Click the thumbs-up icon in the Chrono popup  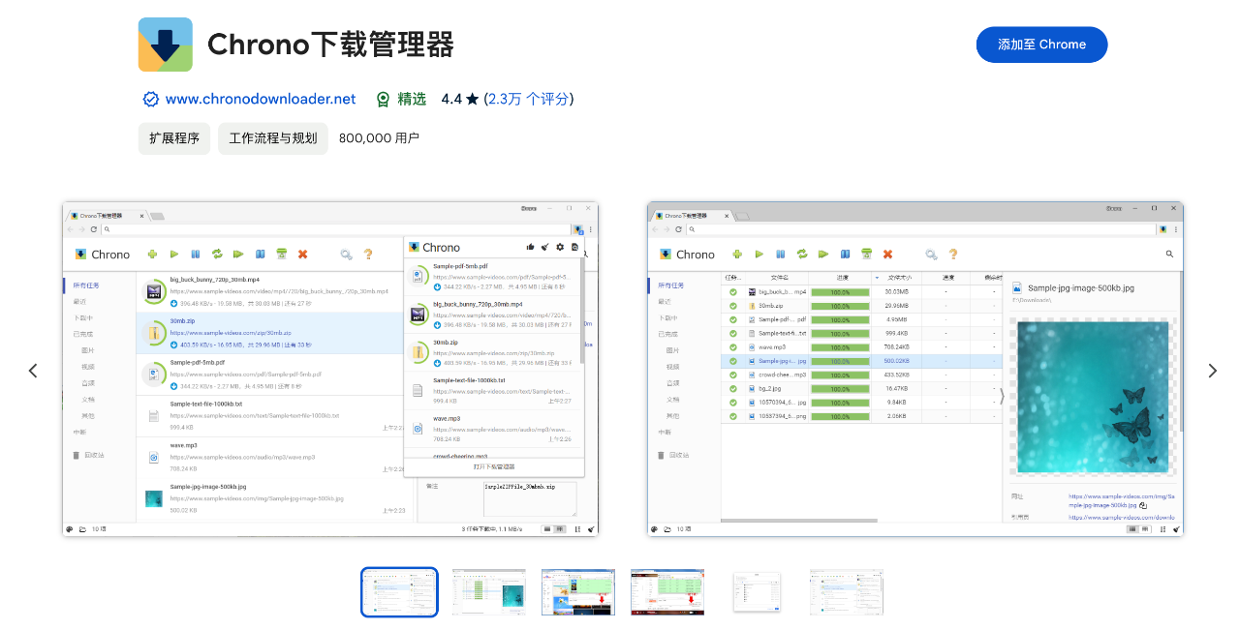530,247
